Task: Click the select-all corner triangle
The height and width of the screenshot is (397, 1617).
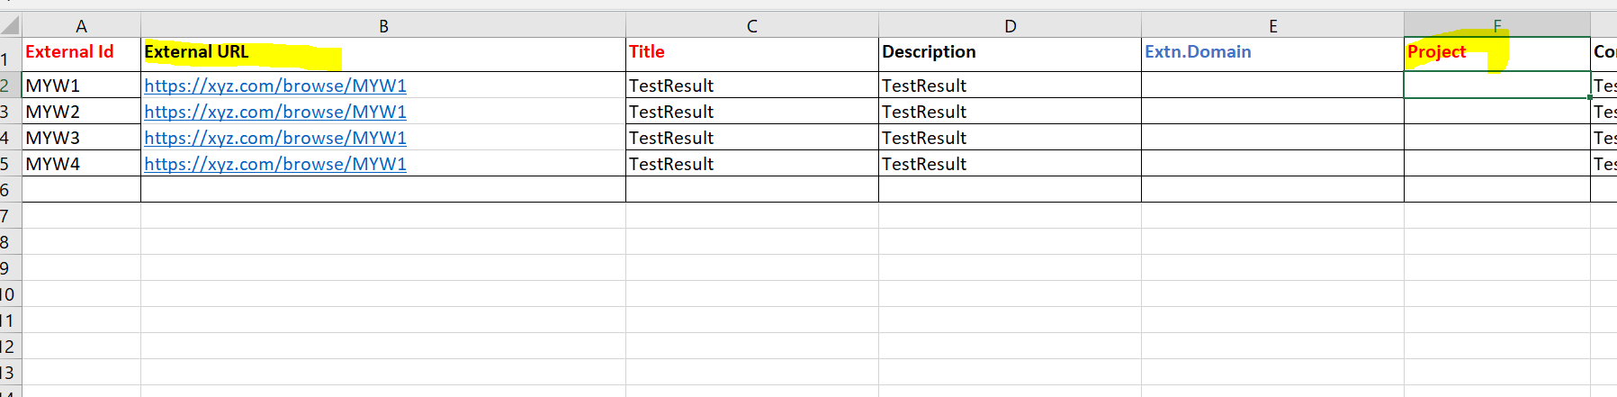Action: coord(10,25)
